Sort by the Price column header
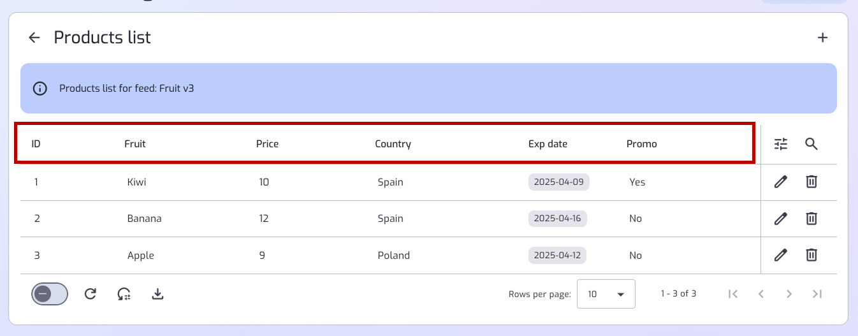858x336 pixels. tap(267, 144)
